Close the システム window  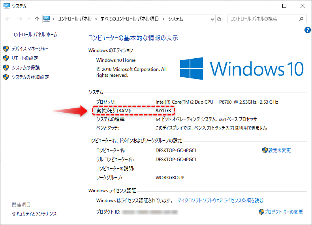pos(303,6)
